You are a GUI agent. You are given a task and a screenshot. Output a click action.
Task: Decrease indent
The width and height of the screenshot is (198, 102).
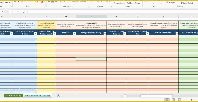coord(61,2)
